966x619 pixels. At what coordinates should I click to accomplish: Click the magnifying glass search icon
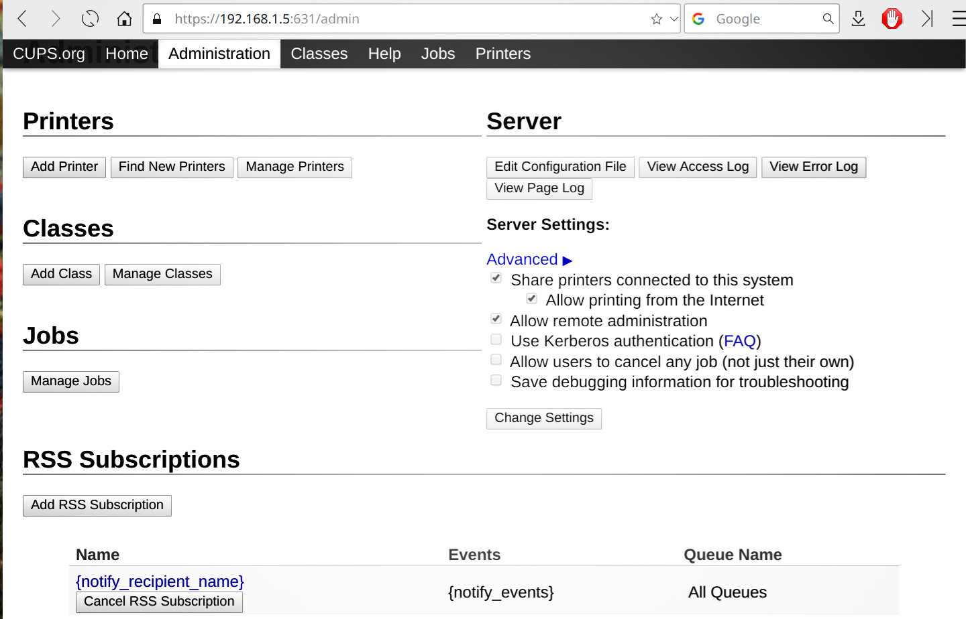[x=828, y=19]
